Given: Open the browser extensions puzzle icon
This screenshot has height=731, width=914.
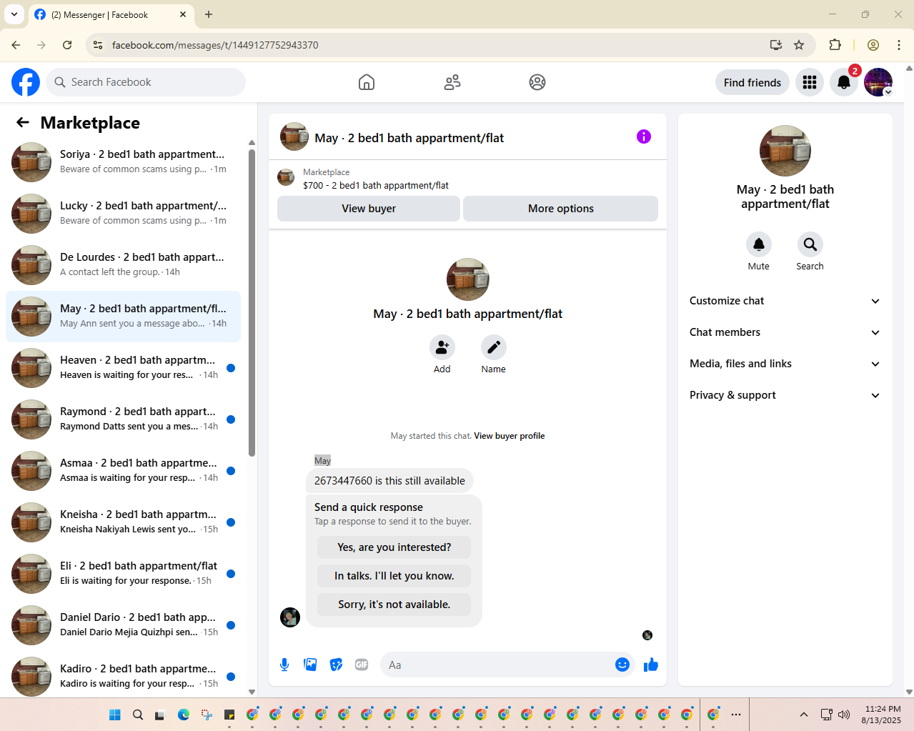Looking at the screenshot, I should pos(835,45).
